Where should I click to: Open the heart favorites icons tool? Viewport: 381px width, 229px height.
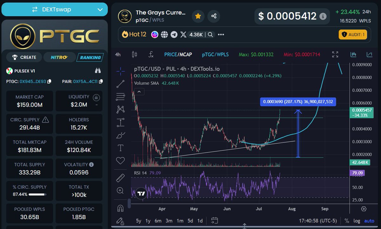tap(120, 161)
